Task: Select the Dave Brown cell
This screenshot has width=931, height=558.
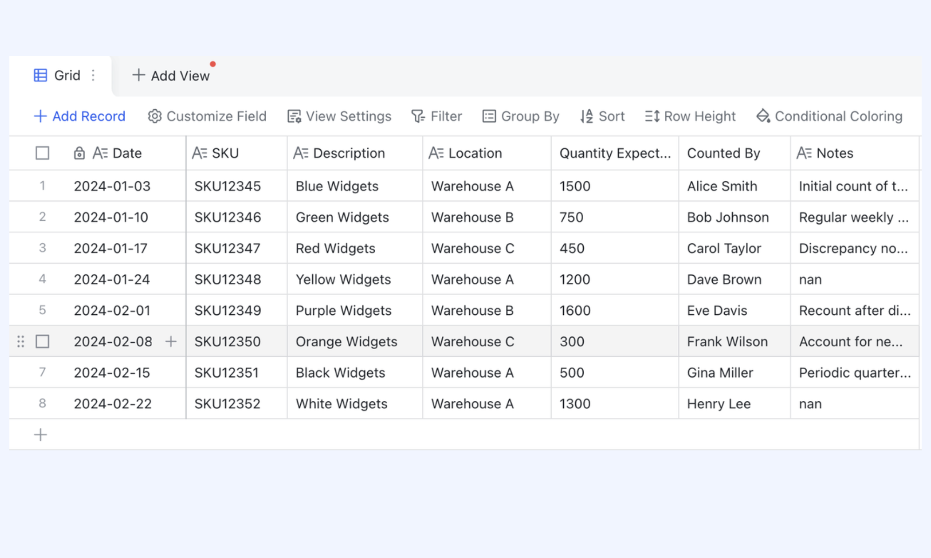Action: [x=735, y=279]
